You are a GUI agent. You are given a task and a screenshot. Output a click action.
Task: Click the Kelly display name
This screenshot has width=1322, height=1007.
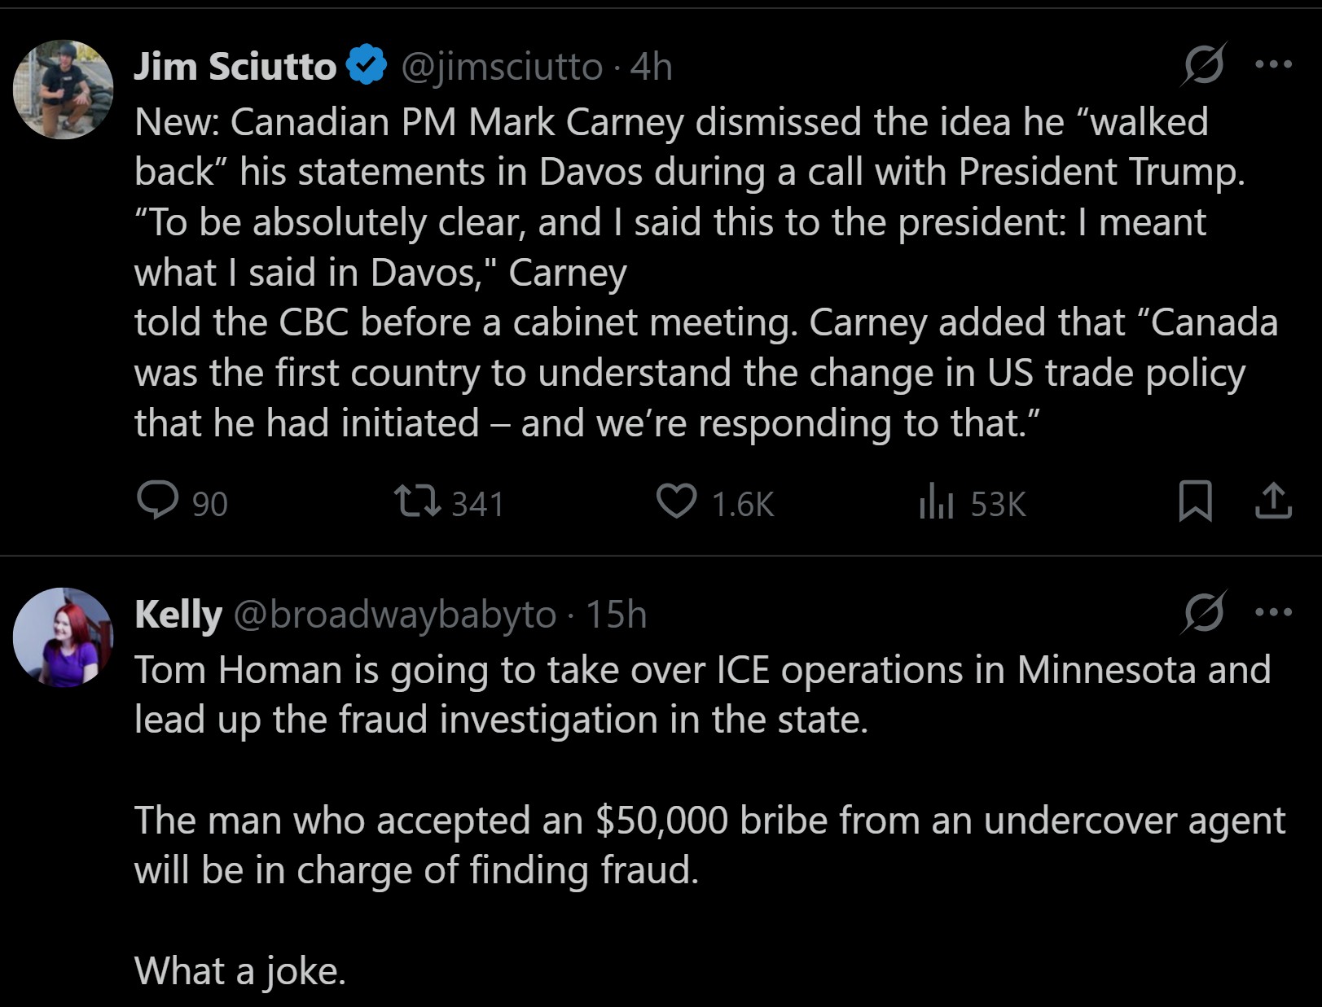tap(178, 615)
